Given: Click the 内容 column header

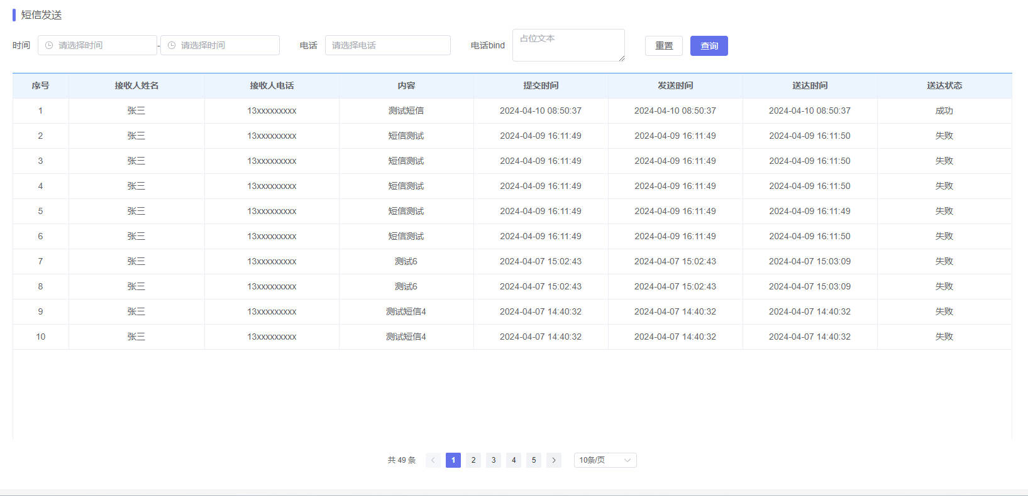Looking at the screenshot, I should (x=406, y=85).
